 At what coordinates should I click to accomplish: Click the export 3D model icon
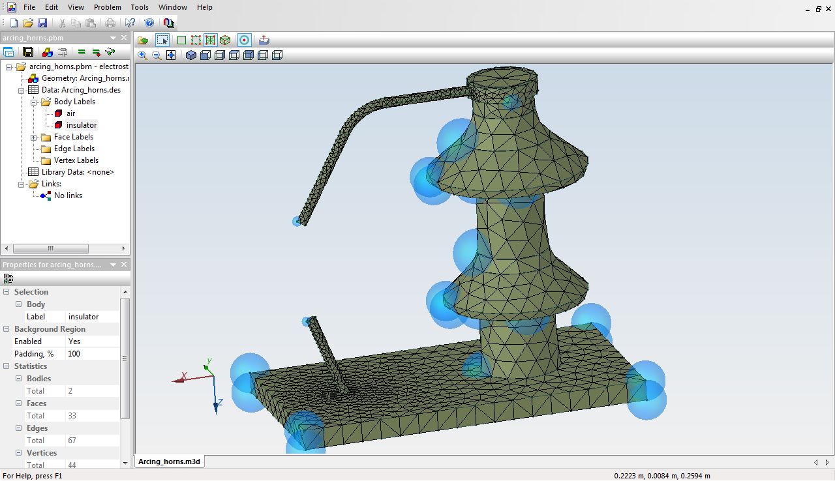coord(264,40)
